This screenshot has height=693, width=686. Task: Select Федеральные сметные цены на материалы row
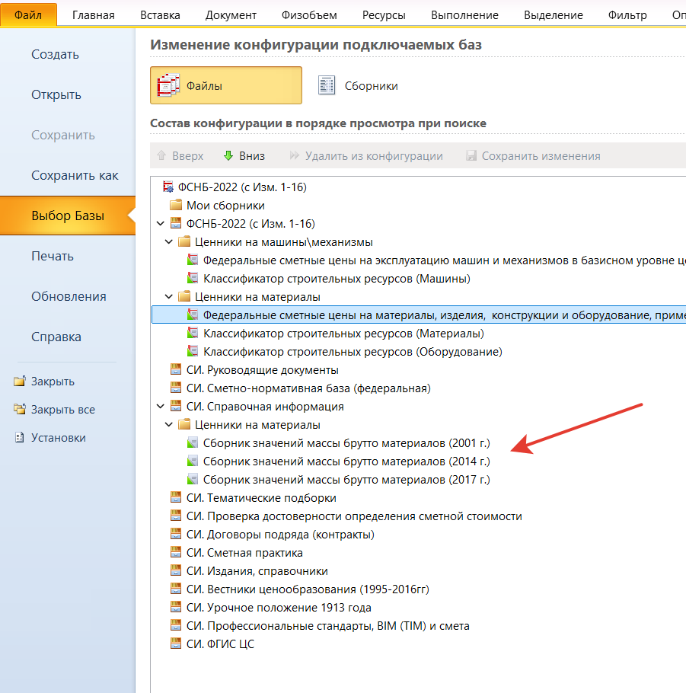click(419, 315)
